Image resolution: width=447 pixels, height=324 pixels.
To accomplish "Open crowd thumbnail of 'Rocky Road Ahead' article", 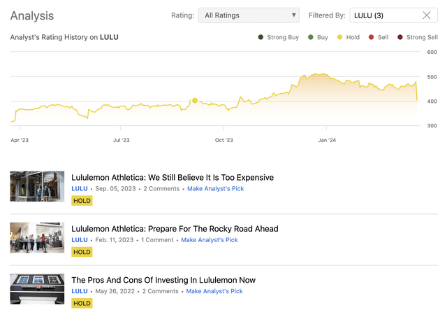I will [x=37, y=238].
